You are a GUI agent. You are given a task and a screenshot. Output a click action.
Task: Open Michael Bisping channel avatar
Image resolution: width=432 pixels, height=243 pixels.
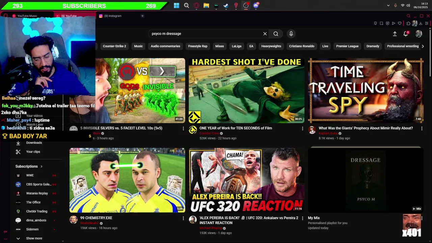193,220
